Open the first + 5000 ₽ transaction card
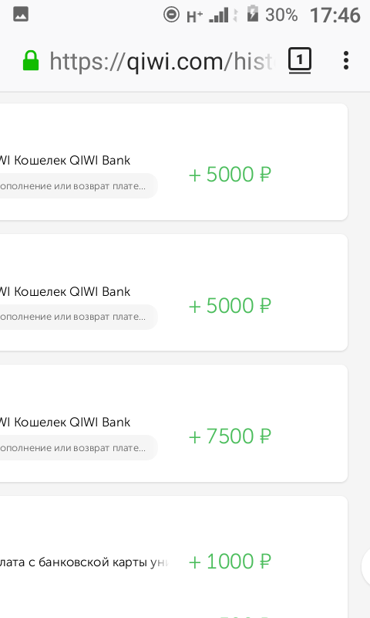The image size is (370, 618). [173, 162]
